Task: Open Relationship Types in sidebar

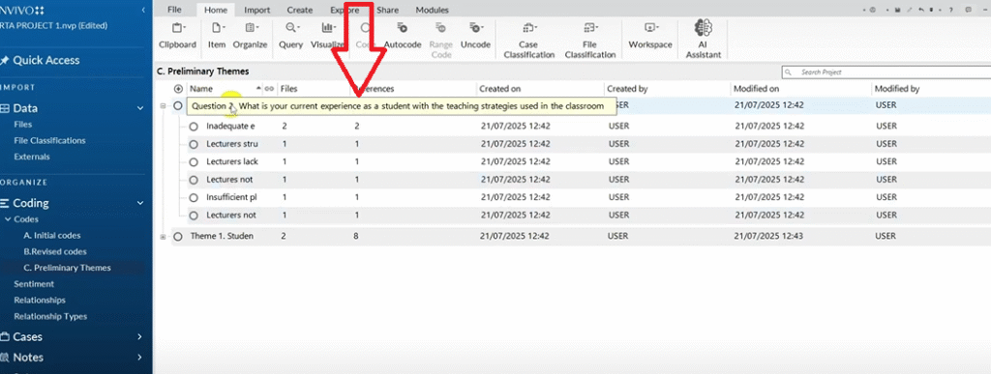Action: click(50, 317)
